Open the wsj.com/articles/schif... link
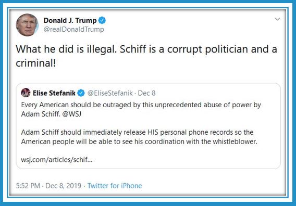This screenshot has height=206, width=296. [57, 160]
